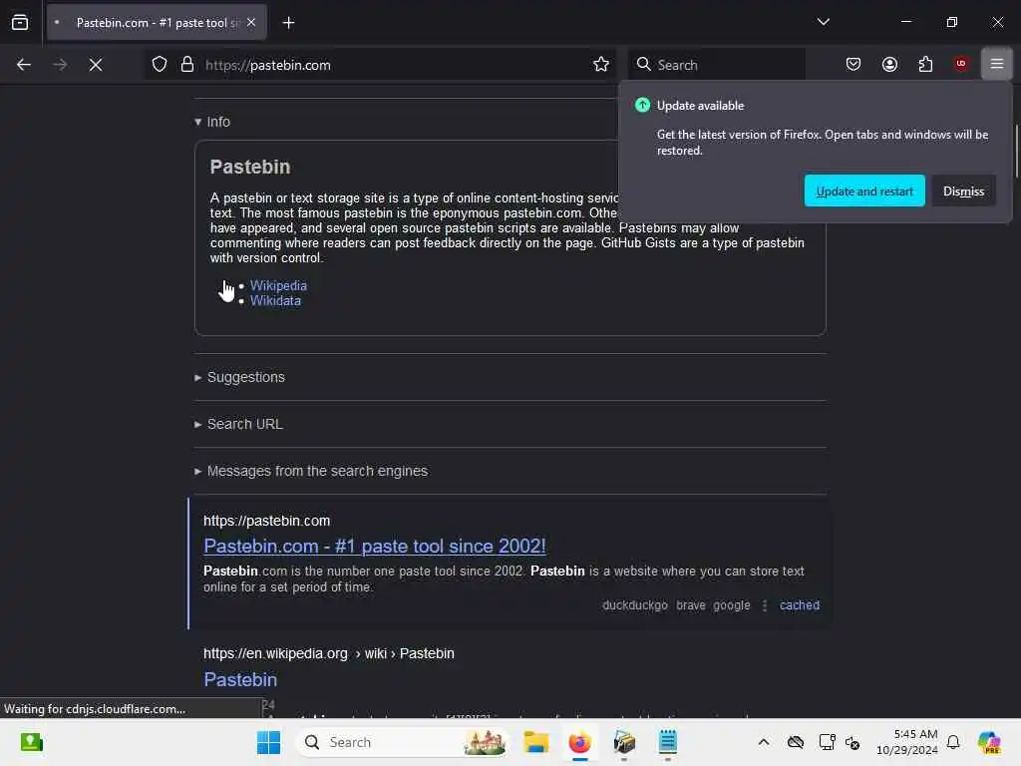Open the Wikipedia link in the infobox
Viewport: 1021px width, 766px height.
(x=278, y=285)
